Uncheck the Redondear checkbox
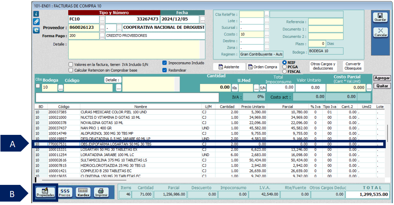 click(x=164, y=70)
